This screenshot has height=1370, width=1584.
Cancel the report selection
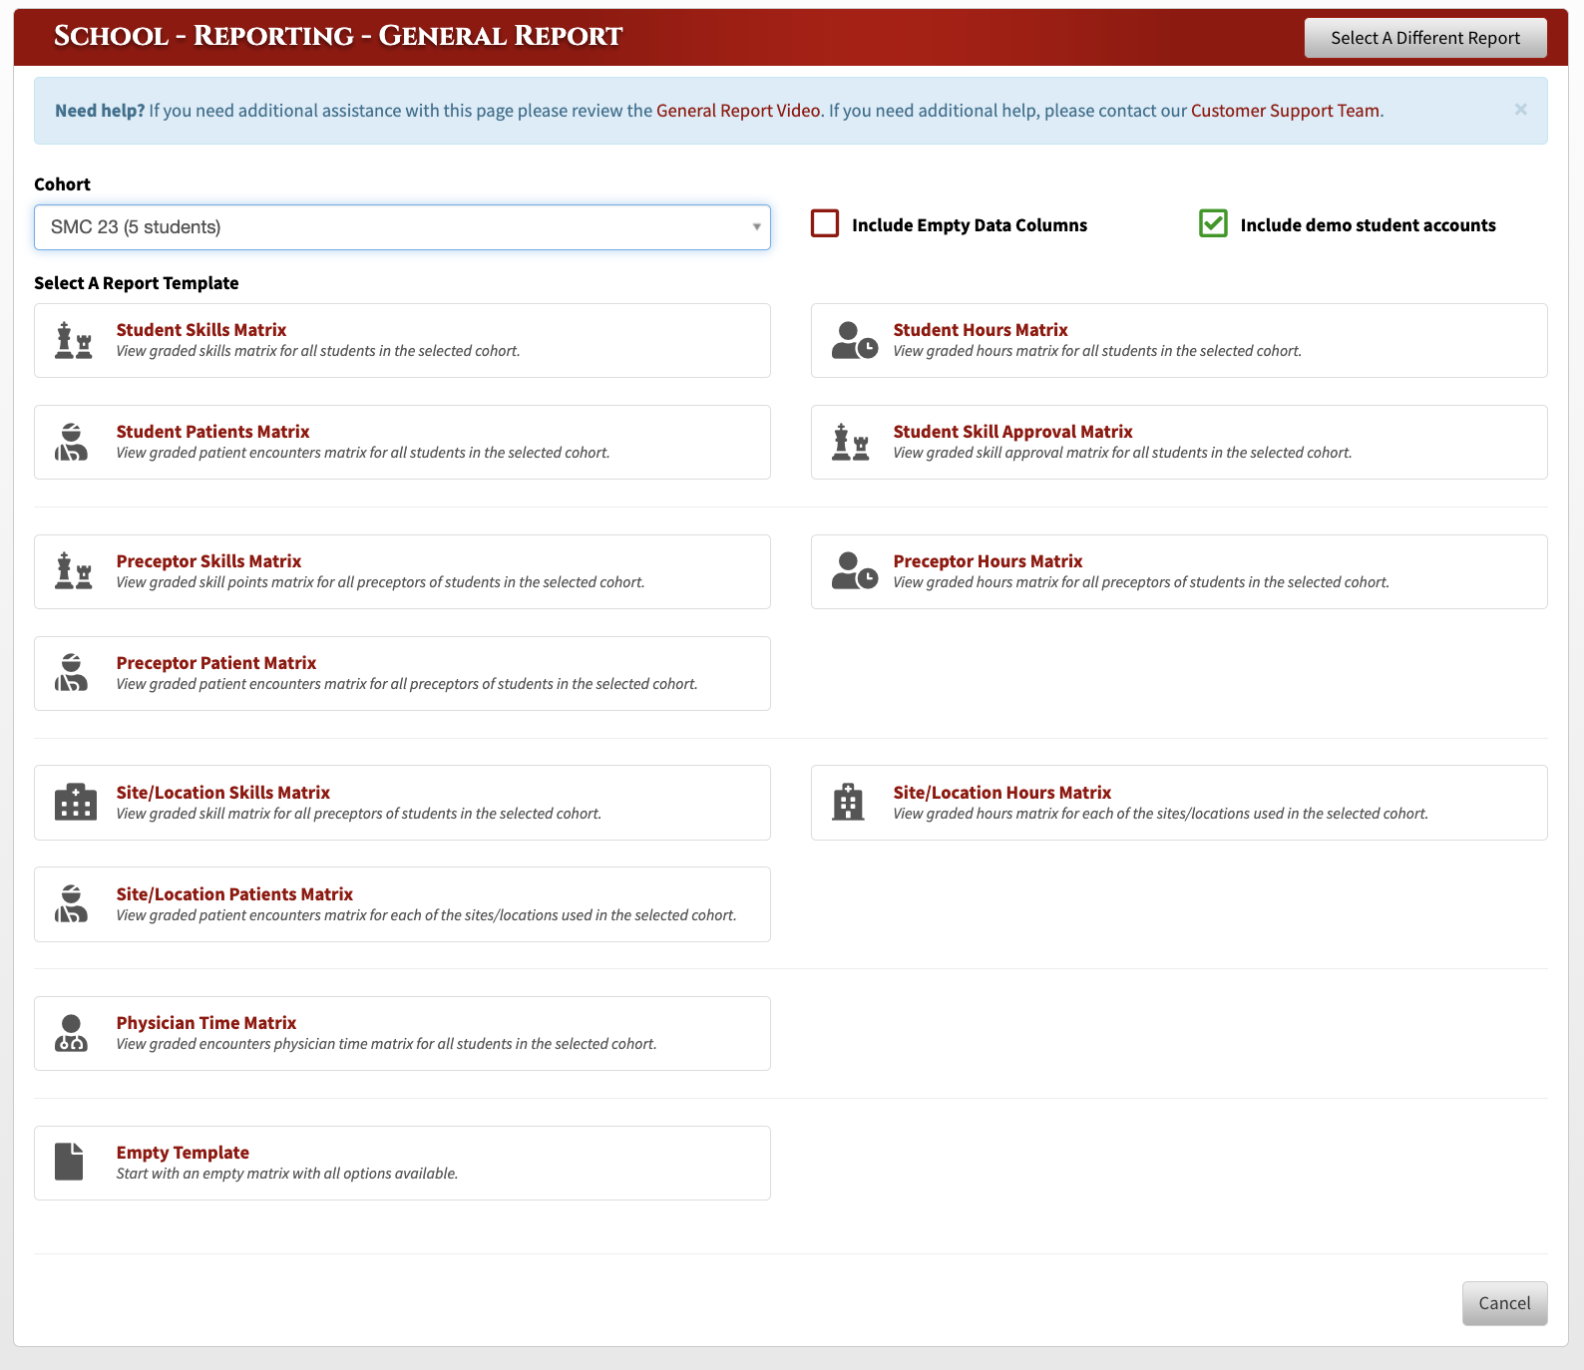[1504, 1303]
